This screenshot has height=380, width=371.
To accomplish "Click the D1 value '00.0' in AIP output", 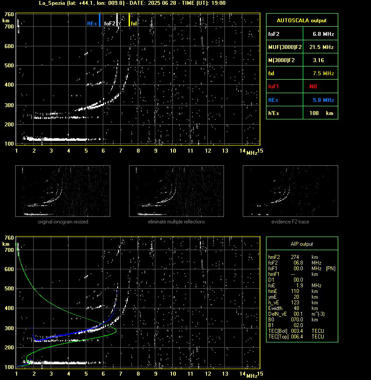I will point(298,280).
